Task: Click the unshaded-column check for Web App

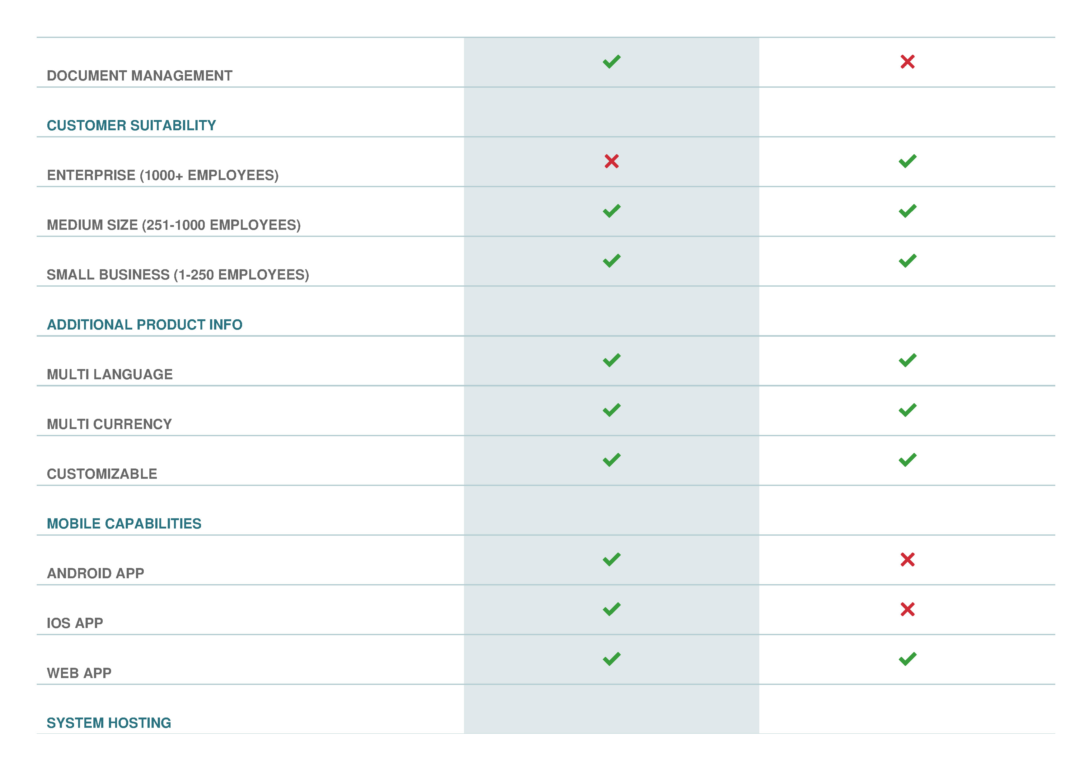Action: coord(907,659)
